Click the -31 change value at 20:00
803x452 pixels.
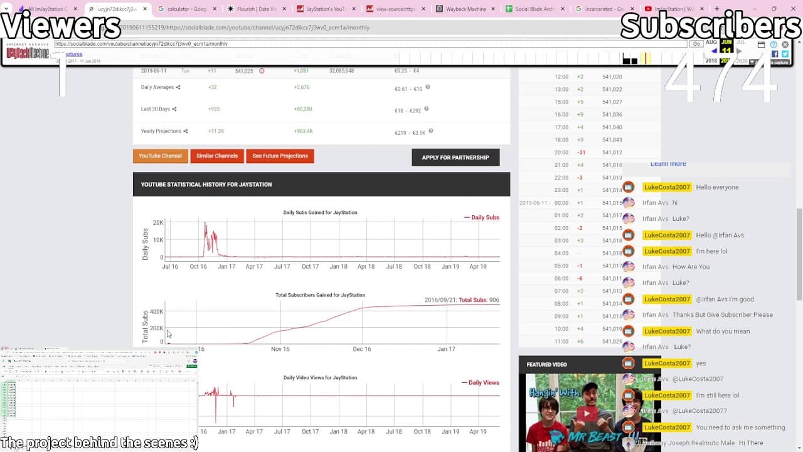(580, 153)
